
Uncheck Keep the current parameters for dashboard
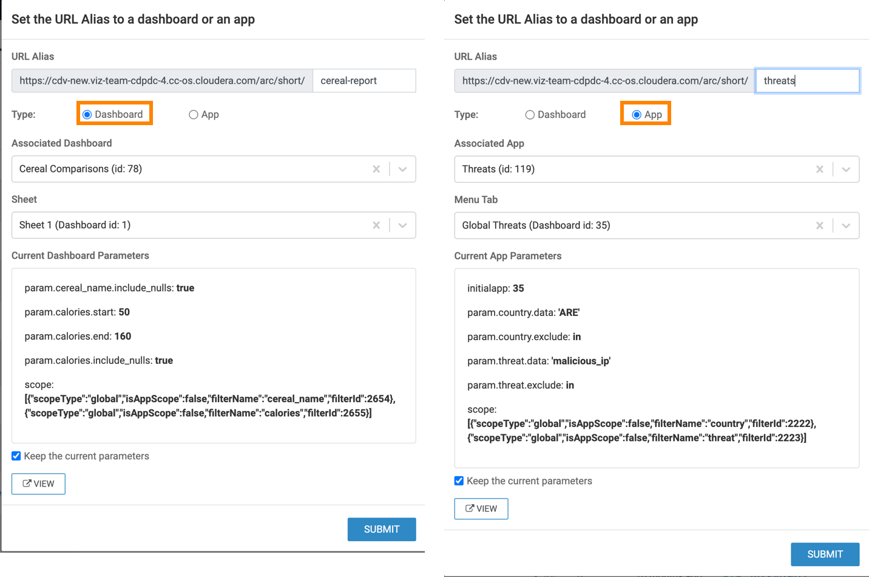(16, 456)
